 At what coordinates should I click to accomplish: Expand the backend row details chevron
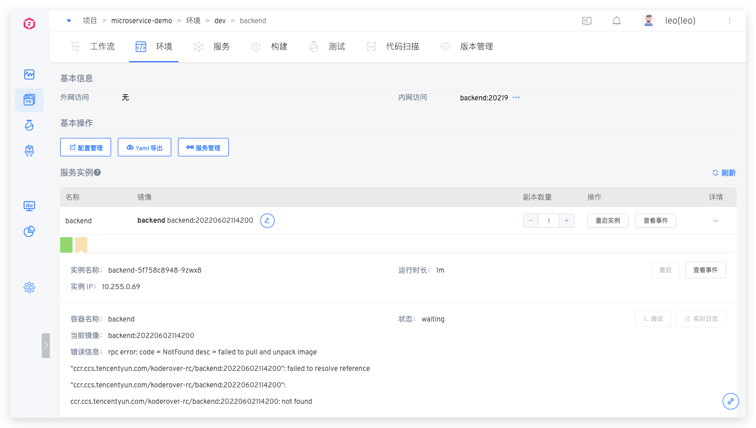tap(715, 221)
